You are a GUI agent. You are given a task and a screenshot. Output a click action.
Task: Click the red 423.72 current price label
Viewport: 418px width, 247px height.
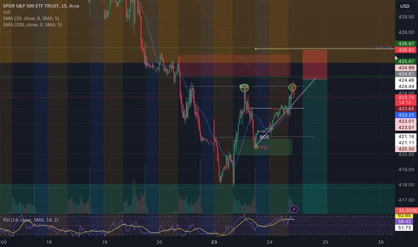[x=406, y=97]
